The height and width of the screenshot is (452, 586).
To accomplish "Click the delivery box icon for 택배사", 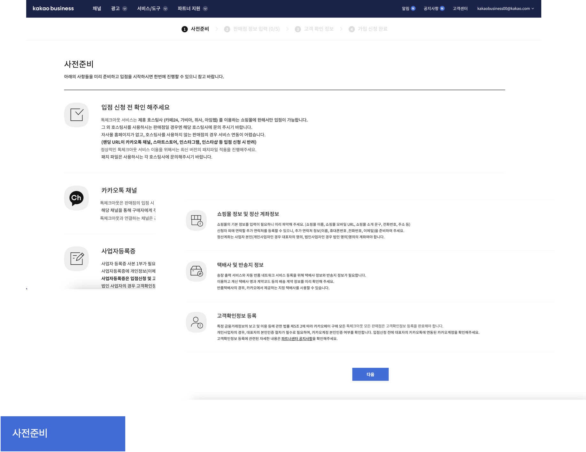I will tap(196, 271).
